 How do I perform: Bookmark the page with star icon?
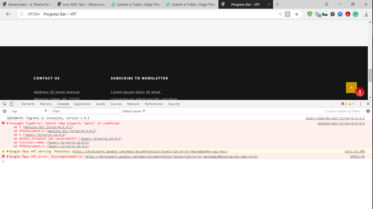(297, 14)
